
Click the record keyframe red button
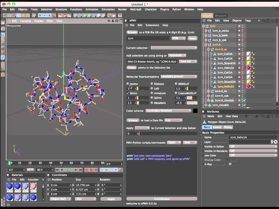coord(87,170)
